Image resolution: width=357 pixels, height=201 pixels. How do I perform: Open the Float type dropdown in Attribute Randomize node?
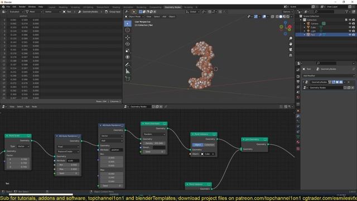(68, 147)
